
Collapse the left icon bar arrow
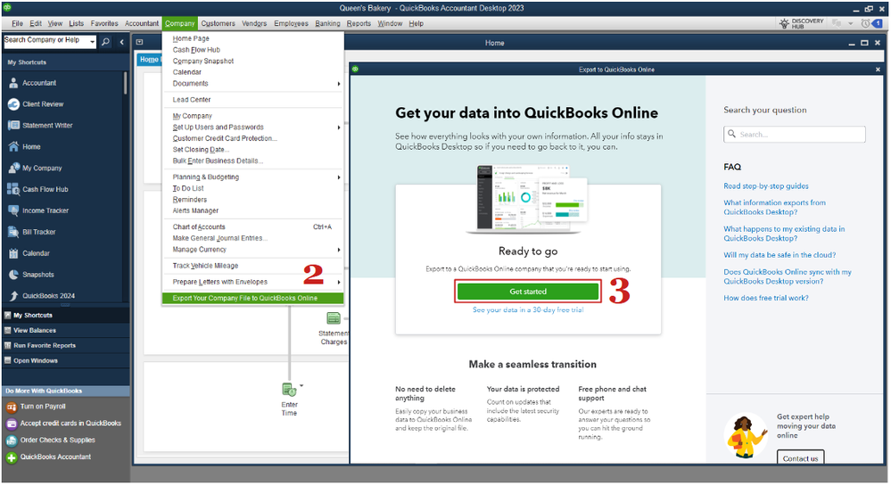click(x=121, y=42)
